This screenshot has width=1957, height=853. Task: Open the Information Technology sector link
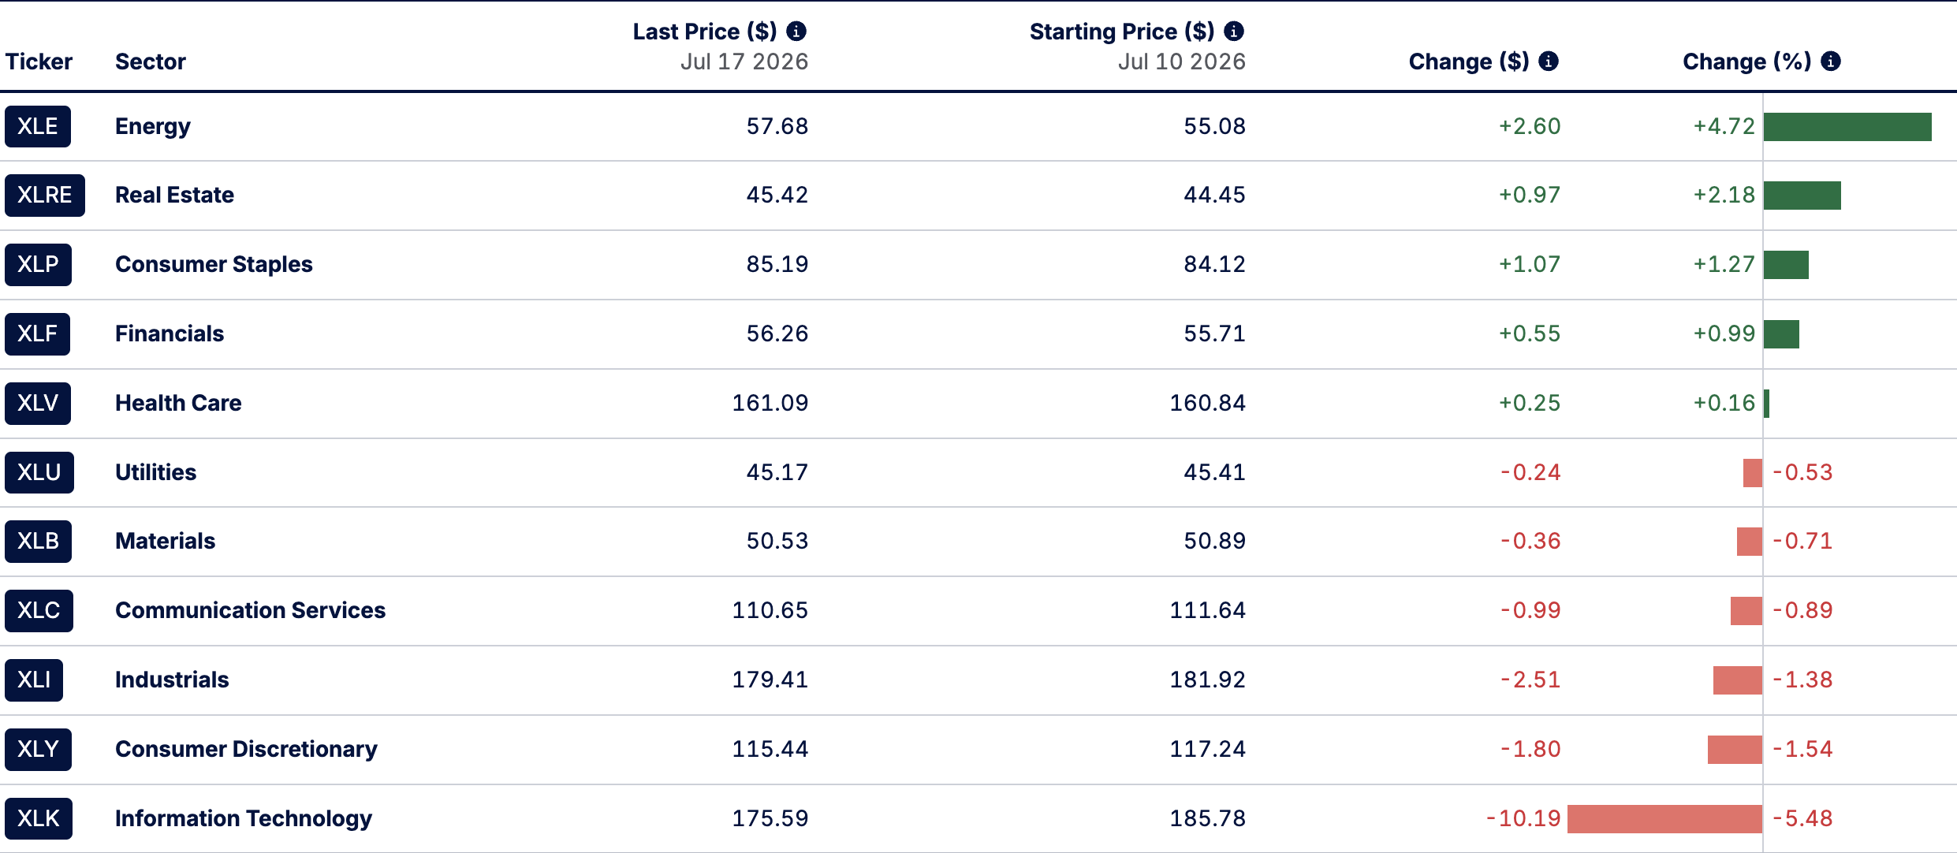click(x=244, y=818)
